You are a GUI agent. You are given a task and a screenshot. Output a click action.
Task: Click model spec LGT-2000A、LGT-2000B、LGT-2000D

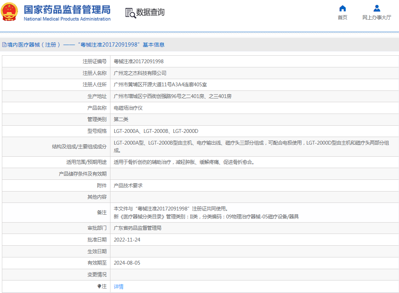tap(156, 131)
